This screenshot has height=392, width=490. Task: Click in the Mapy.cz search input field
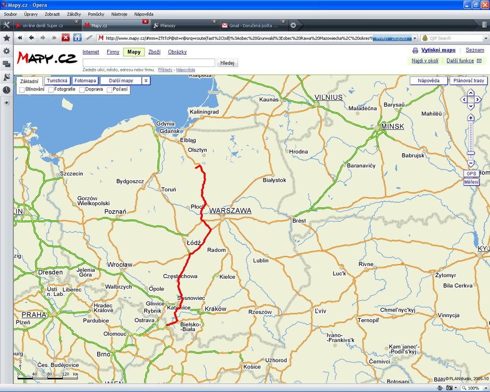149,63
